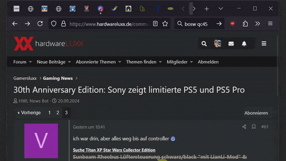The image size is (286, 161).
Task: Open Themen finden navigation item
Action: tap(141, 62)
